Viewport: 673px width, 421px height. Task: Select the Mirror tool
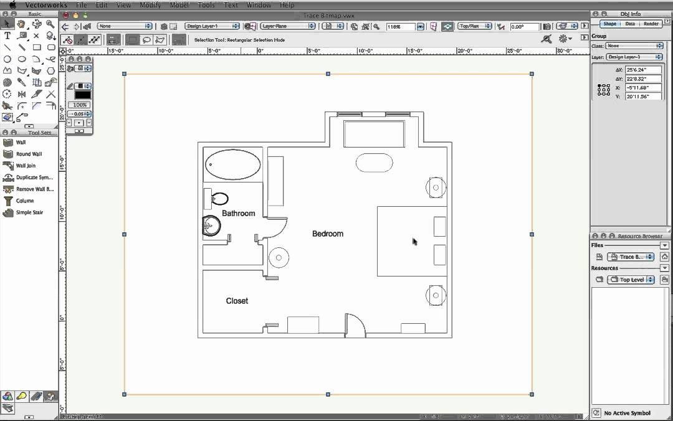point(21,94)
